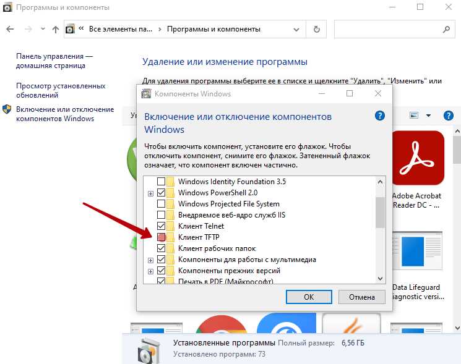
Task: Click Программы и компоненты breadcrumb segment
Action: (x=213, y=29)
